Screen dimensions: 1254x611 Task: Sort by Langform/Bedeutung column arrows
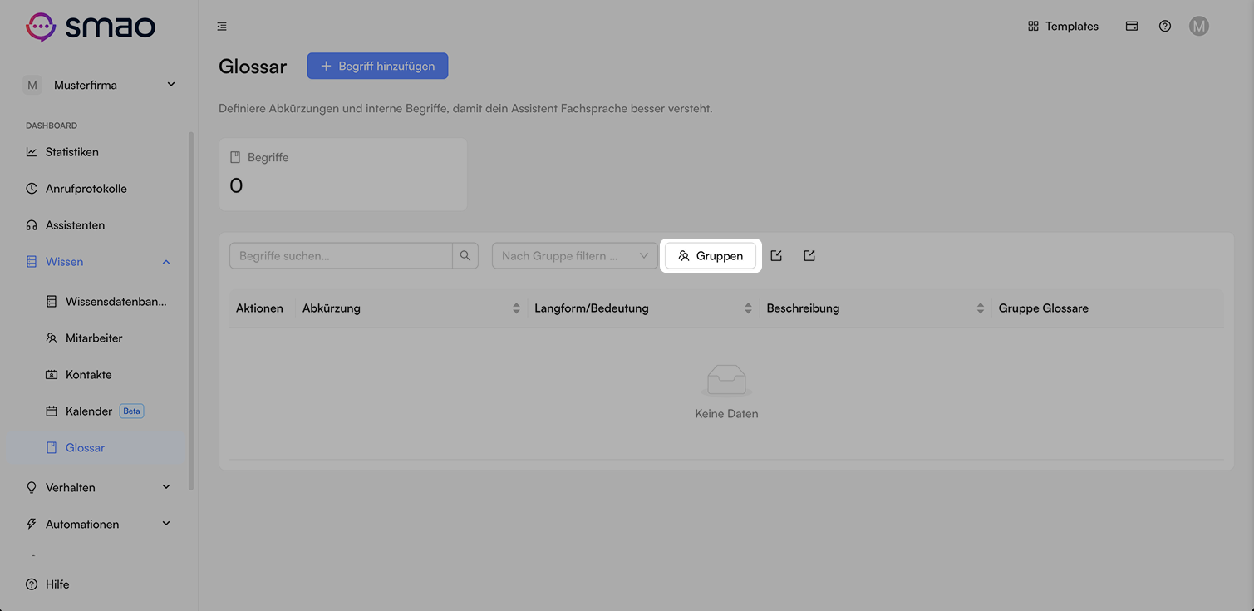748,308
